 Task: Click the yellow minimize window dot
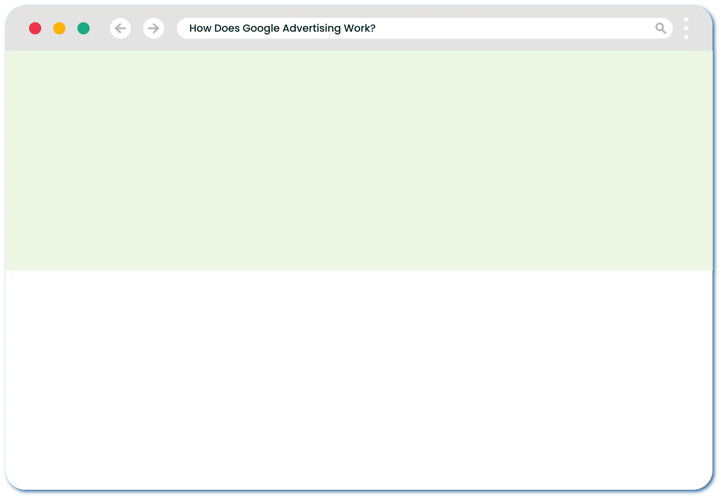click(59, 28)
